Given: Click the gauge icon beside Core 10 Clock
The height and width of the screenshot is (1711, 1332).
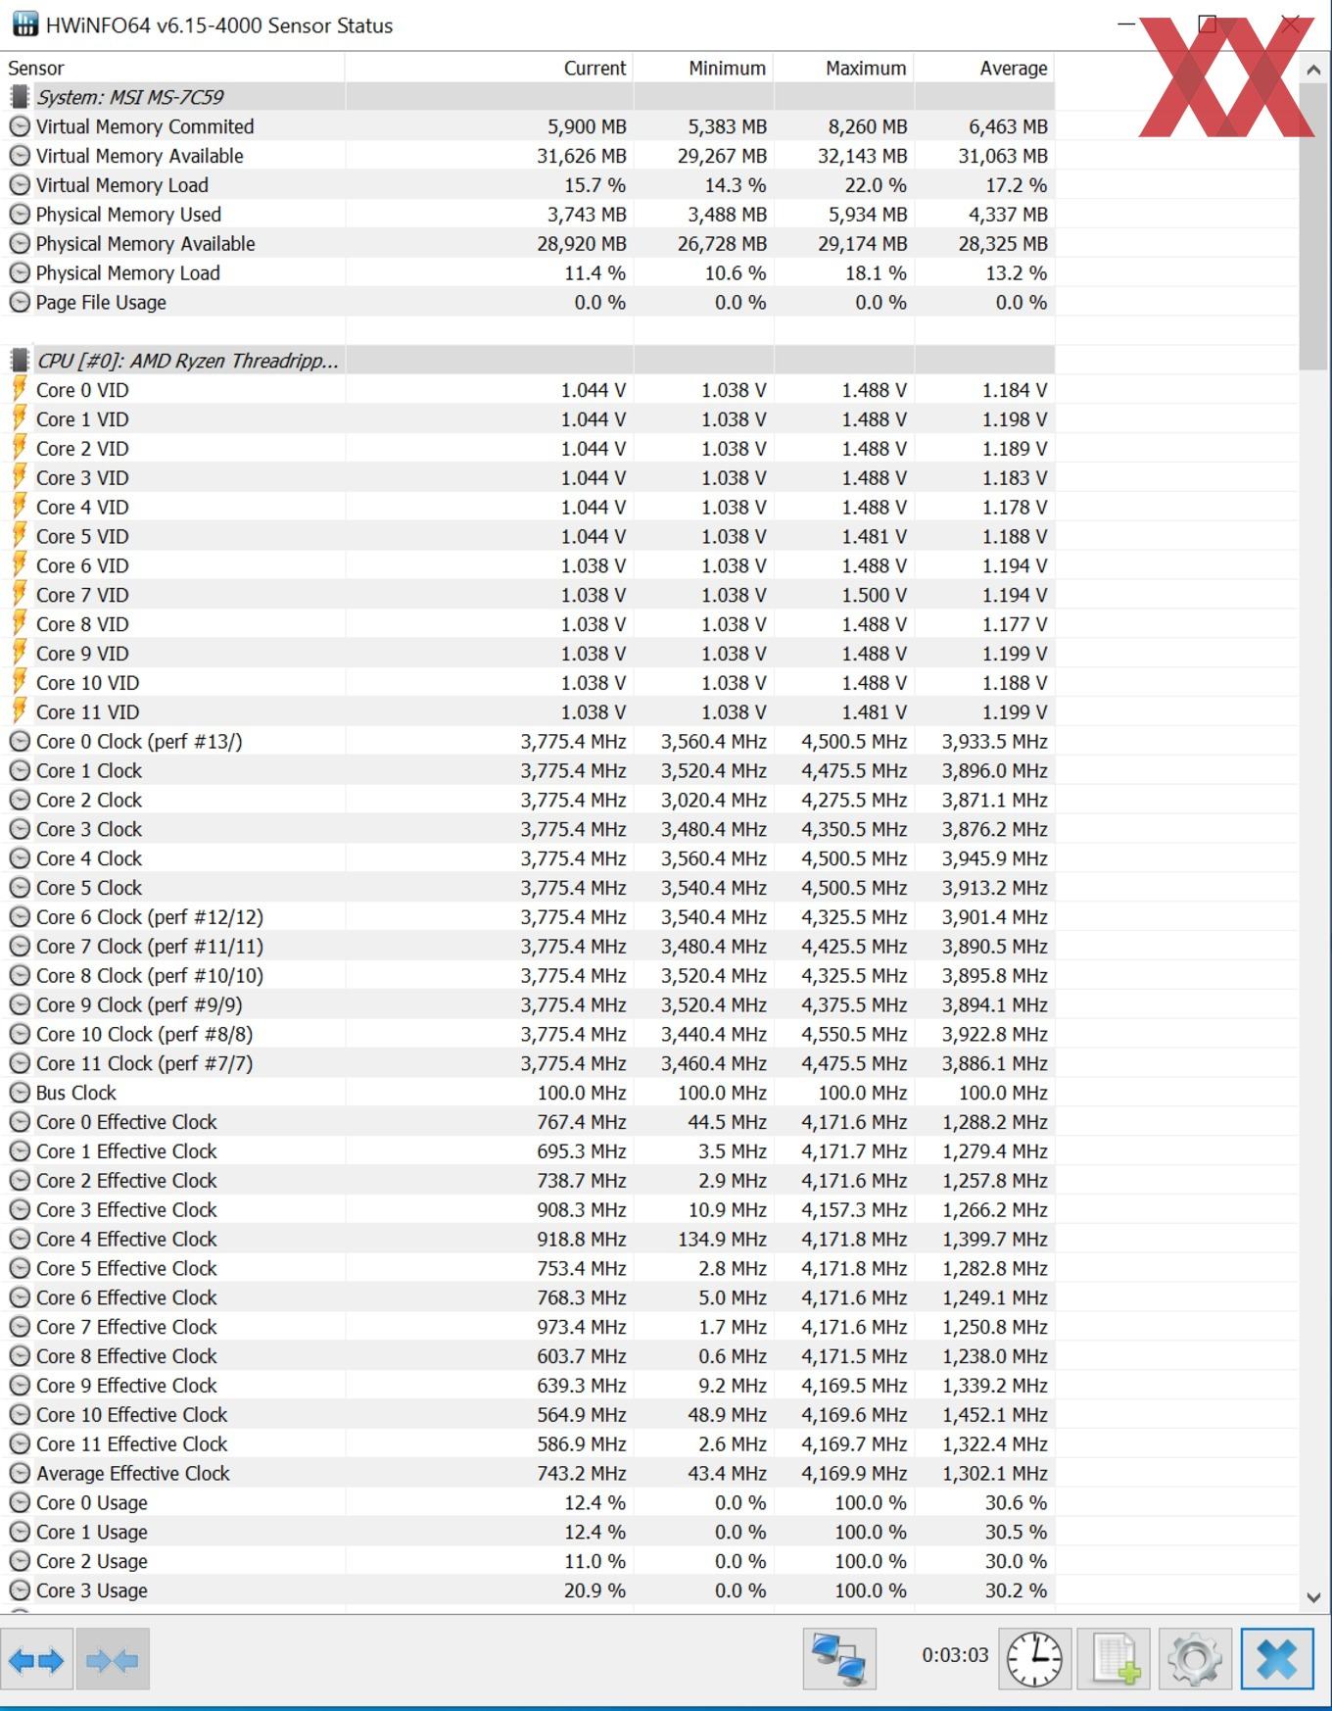Looking at the screenshot, I should [x=20, y=1034].
